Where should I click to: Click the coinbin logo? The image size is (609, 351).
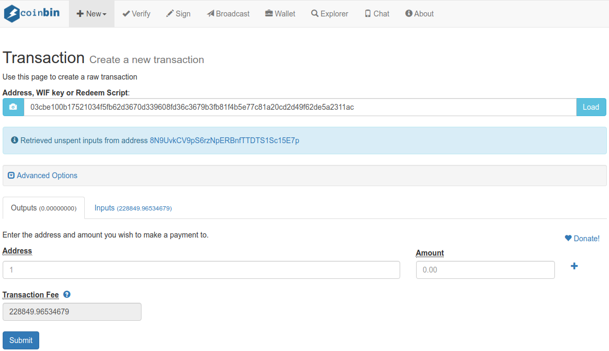tap(32, 13)
